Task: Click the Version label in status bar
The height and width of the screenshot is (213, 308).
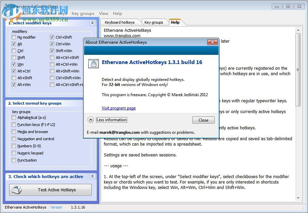Action: (x=56, y=207)
